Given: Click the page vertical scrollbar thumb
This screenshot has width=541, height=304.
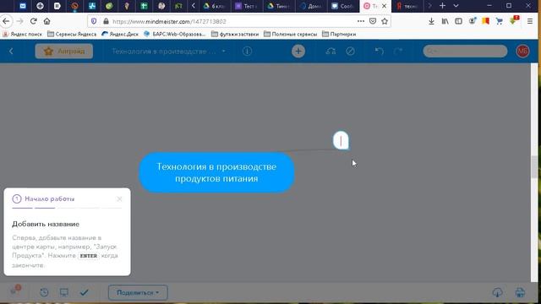Looking at the screenshot, I should click(x=535, y=166).
